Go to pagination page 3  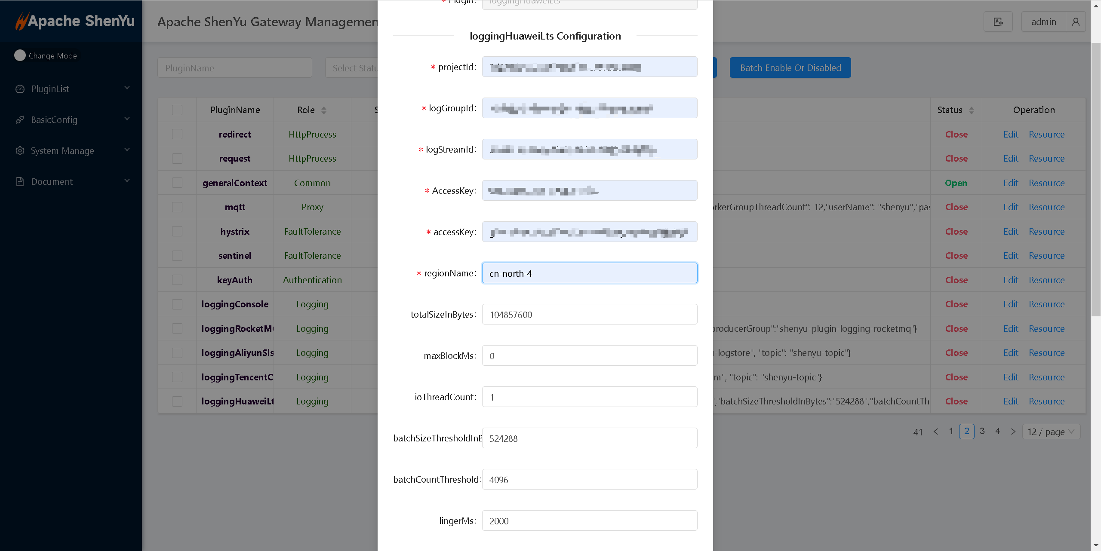point(982,431)
